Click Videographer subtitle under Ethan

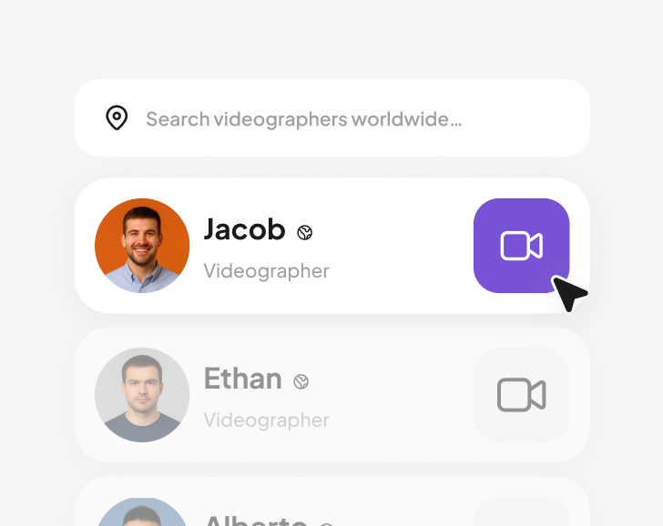[x=266, y=420]
